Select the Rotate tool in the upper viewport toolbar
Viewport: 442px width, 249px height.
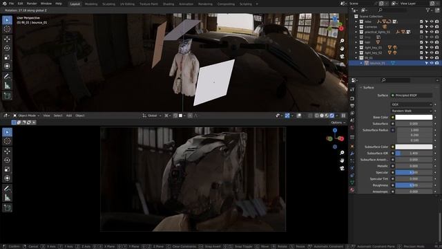coord(7,48)
